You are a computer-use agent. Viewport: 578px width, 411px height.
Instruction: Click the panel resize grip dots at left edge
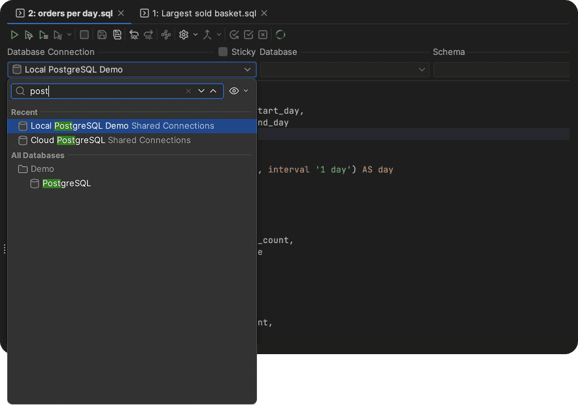coord(4,250)
